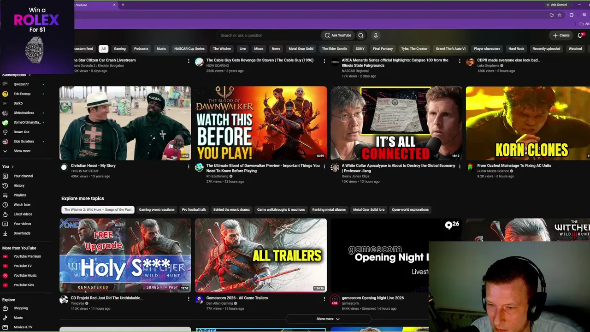Open Side Scrollers subscription channel
Screen dimensions: 590x332
24,142
